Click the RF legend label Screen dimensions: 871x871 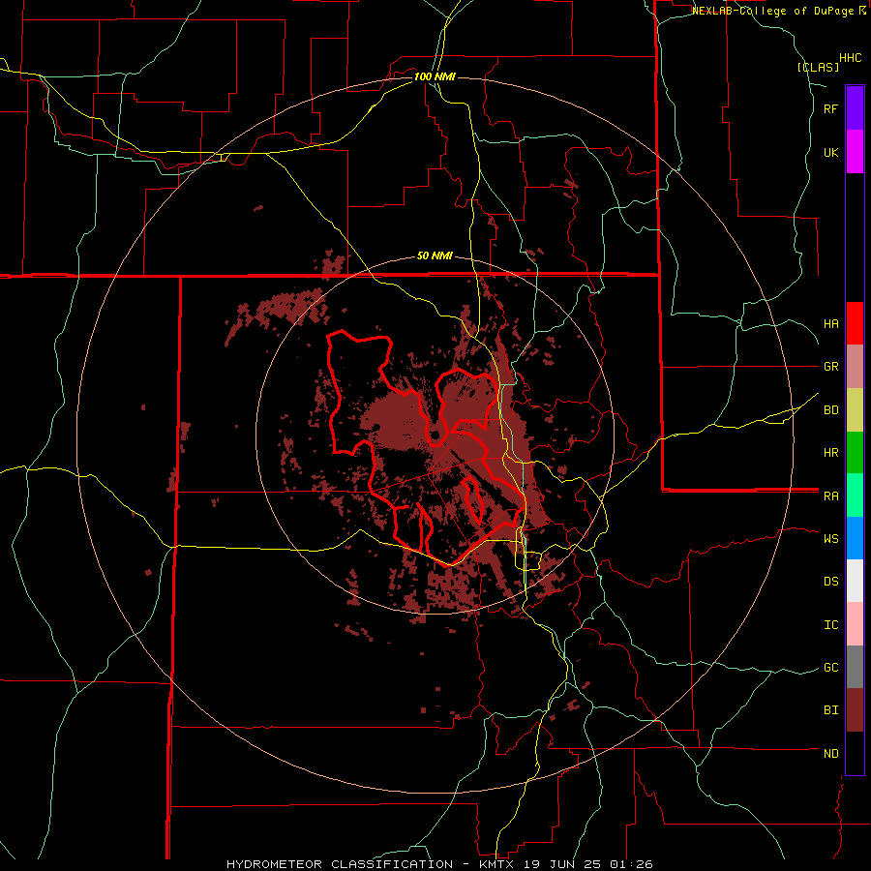830,108
